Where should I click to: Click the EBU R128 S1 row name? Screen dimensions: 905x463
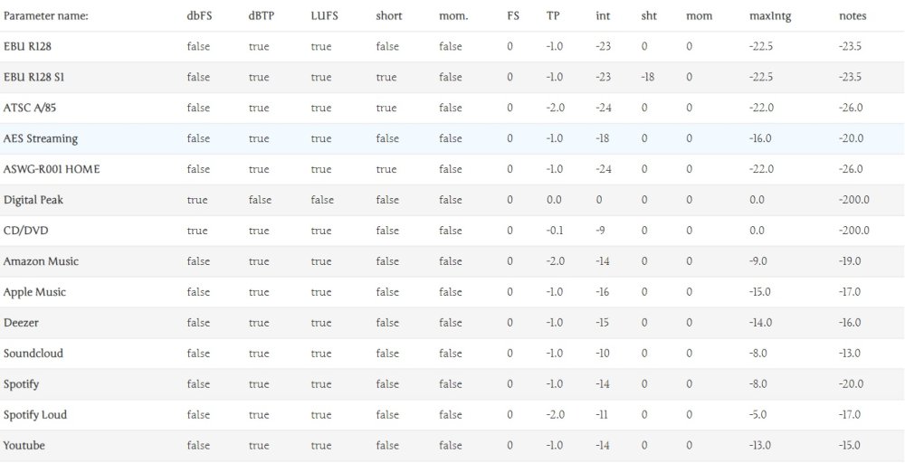pyautogui.click(x=33, y=78)
